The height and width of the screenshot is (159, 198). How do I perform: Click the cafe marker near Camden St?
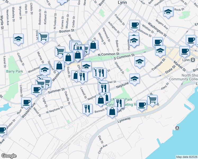[3, 131]
